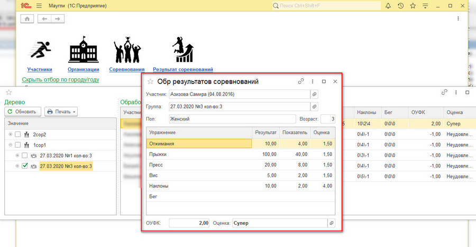Collapse the 1сор1 tree node
Screen dimensions: 476x247
[x=10, y=145]
